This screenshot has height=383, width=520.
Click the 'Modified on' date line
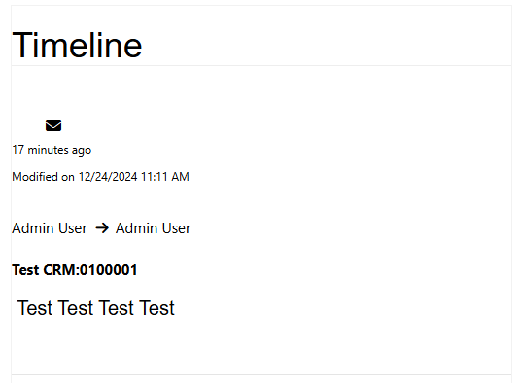point(100,177)
